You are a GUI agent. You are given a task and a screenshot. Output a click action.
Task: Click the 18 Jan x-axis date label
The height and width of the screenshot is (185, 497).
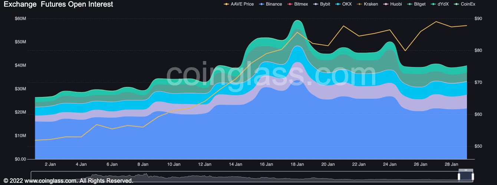point(297,164)
